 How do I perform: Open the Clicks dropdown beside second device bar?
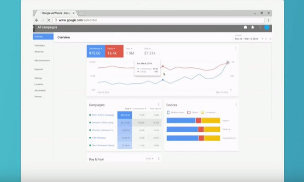[x=226, y=129]
